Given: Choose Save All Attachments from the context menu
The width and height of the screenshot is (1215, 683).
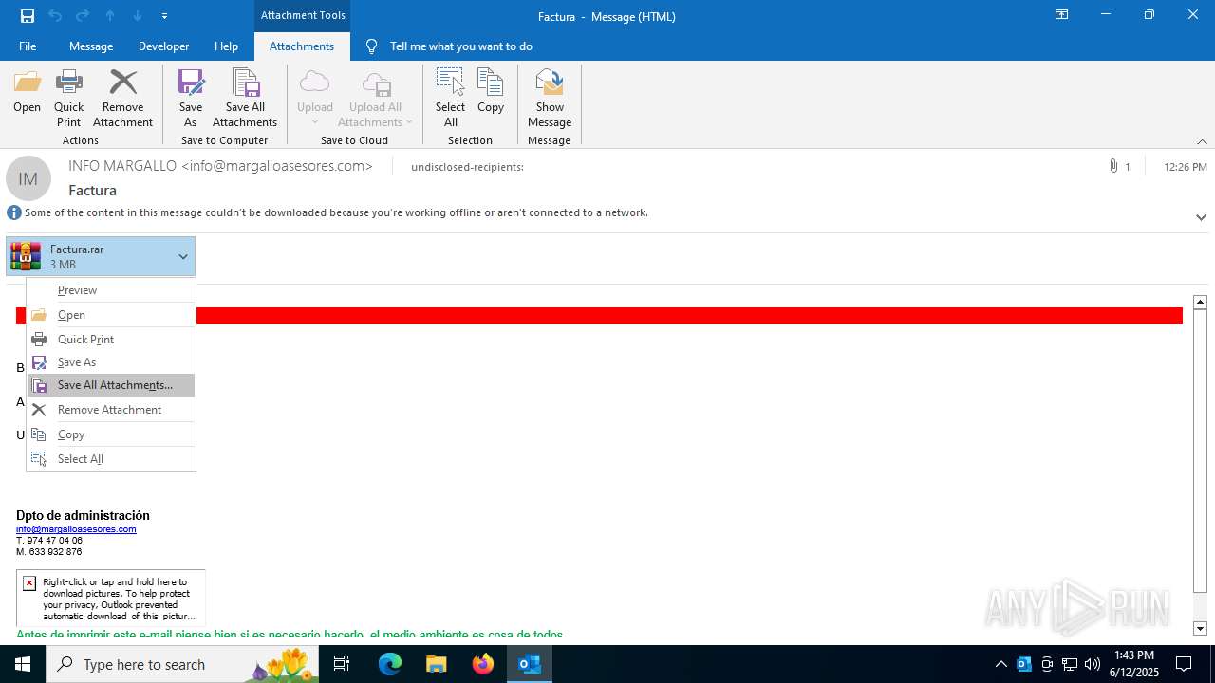Looking at the screenshot, I should (x=111, y=385).
